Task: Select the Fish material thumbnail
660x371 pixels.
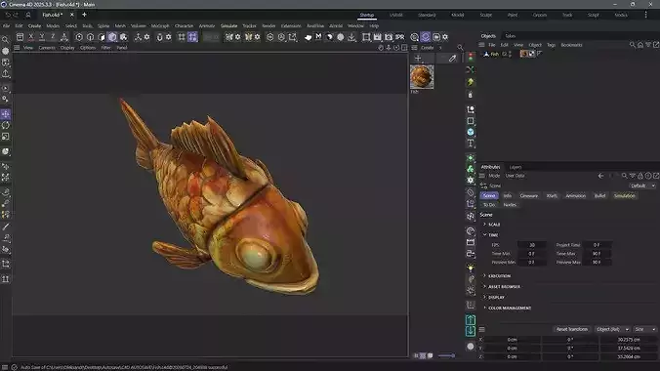Action: pos(422,77)
